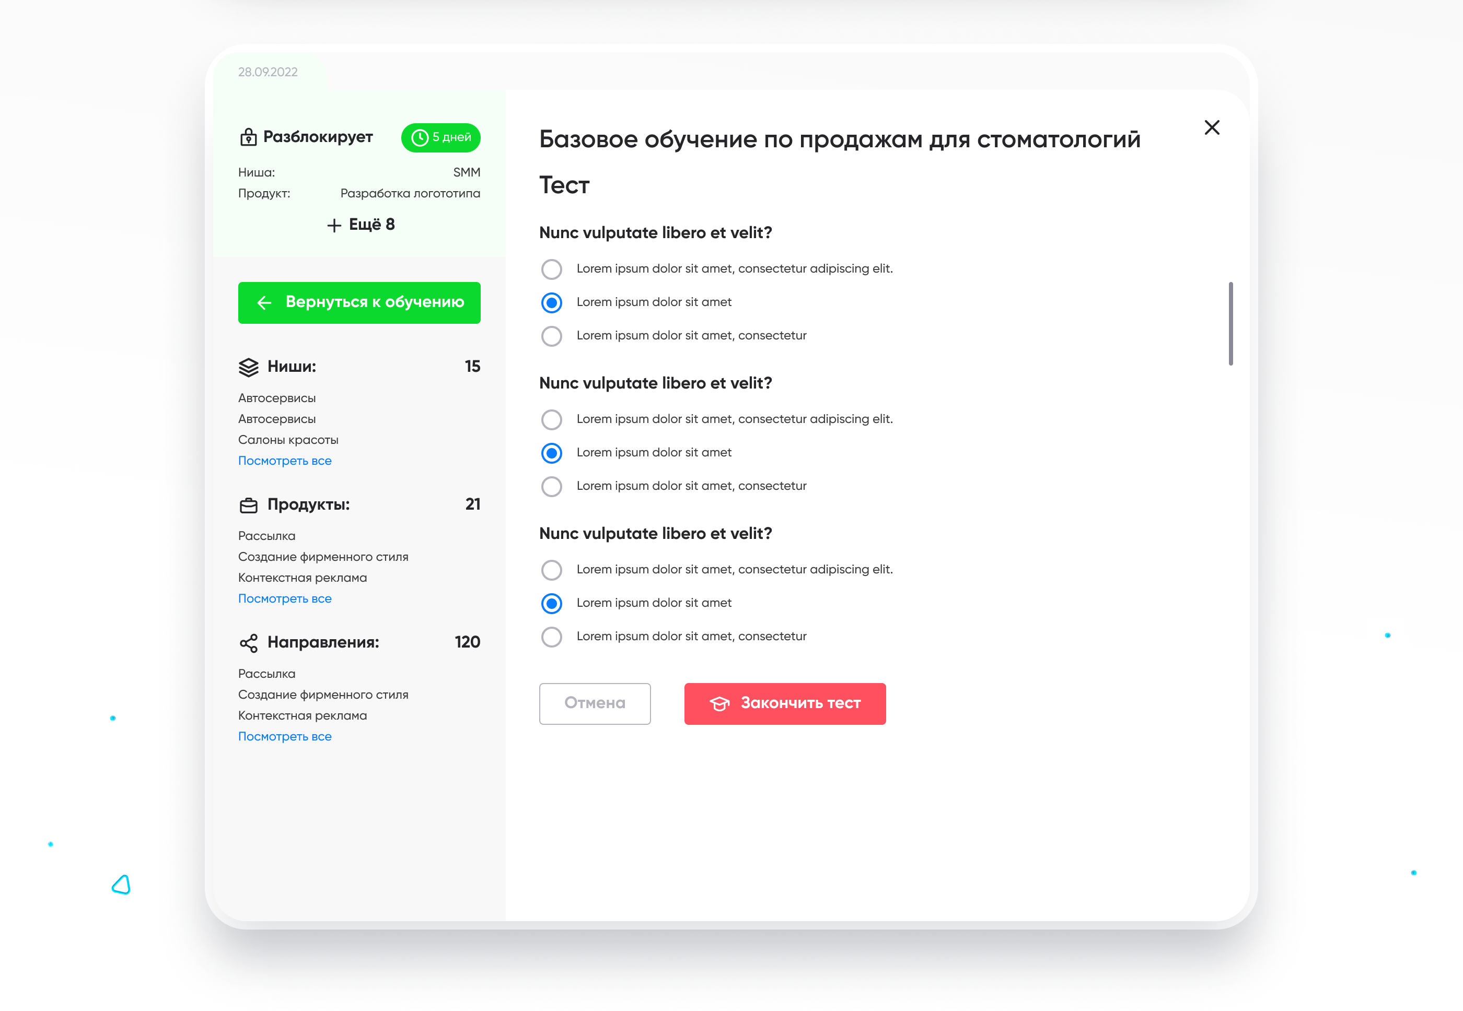Expand the Ещё 8 hidden items

(360, 225)
